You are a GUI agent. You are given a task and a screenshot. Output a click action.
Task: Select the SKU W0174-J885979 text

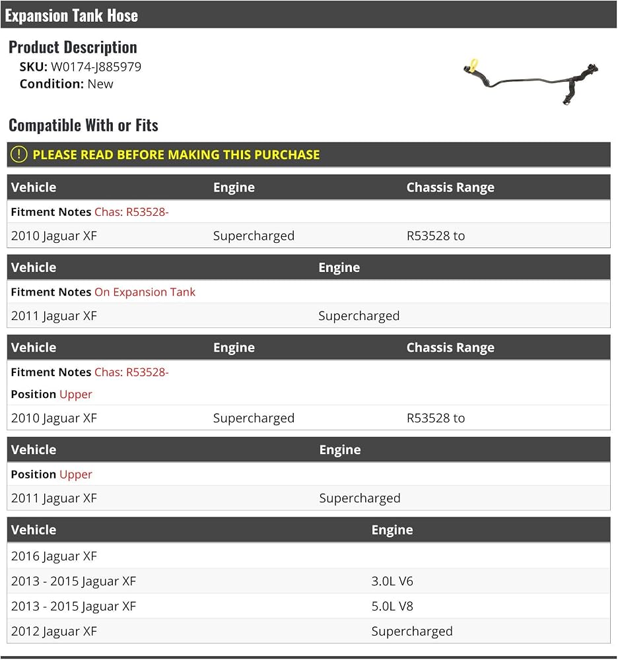click(x=81, y=67)
